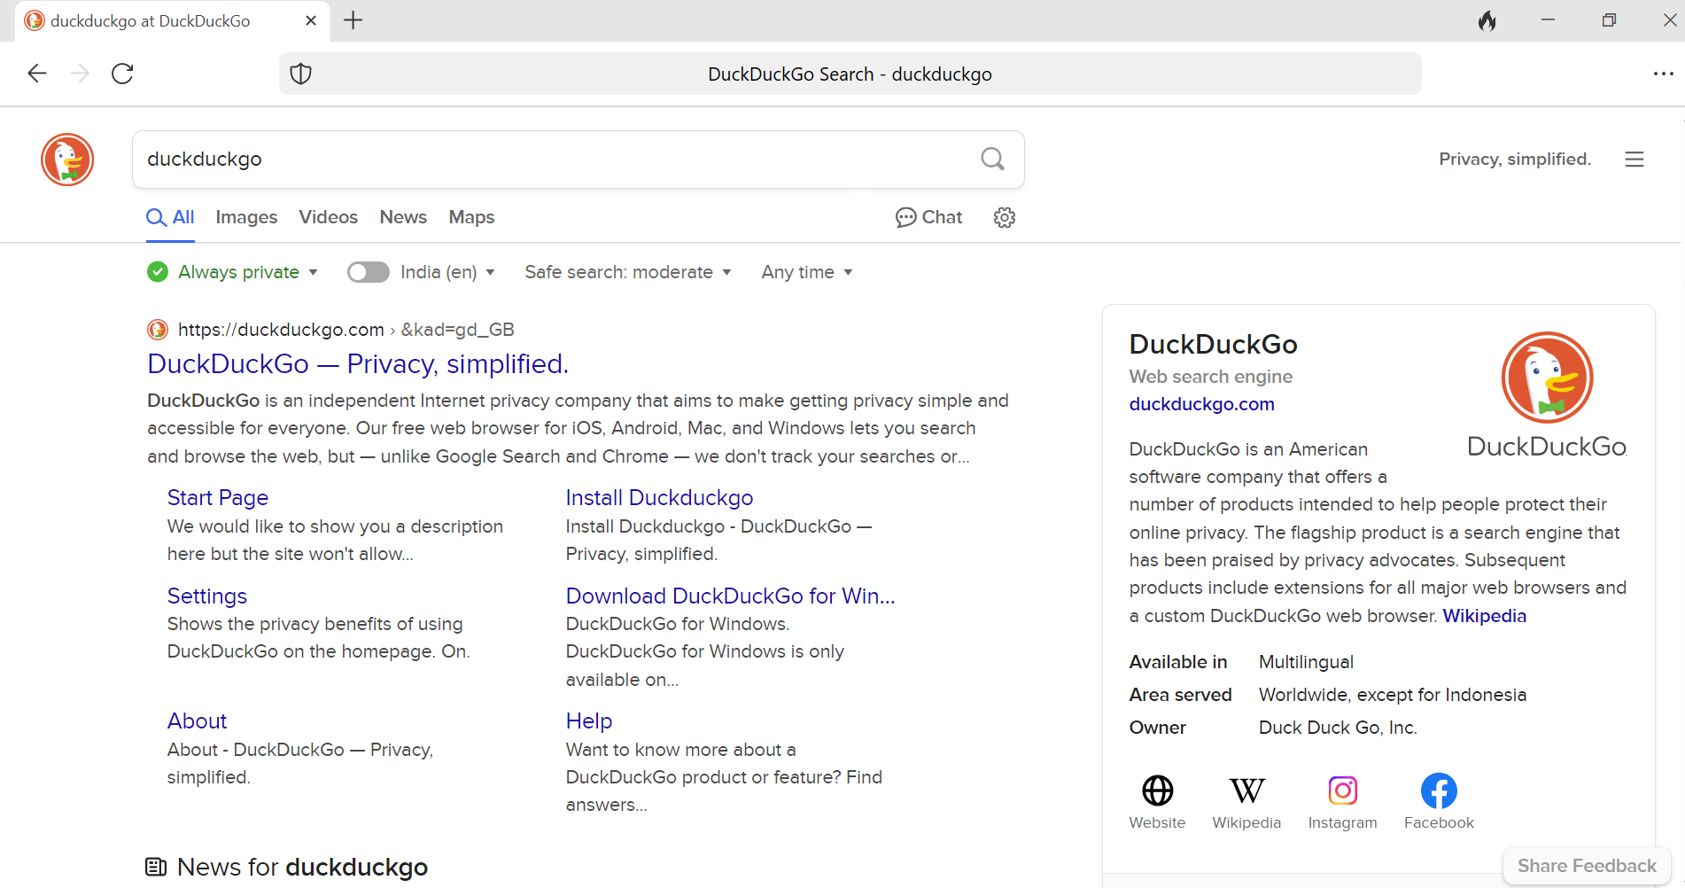Switch to the Maps tab
Image resolution: width=1685 pixels, height=888 pixels.
click(471, 217)
